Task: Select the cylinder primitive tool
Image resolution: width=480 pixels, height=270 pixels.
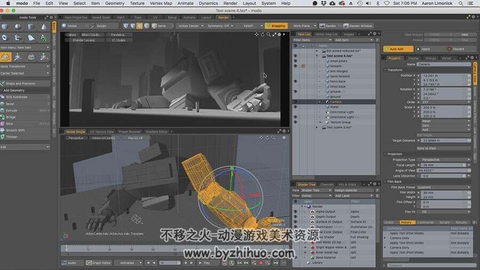Action: [30, 27]
